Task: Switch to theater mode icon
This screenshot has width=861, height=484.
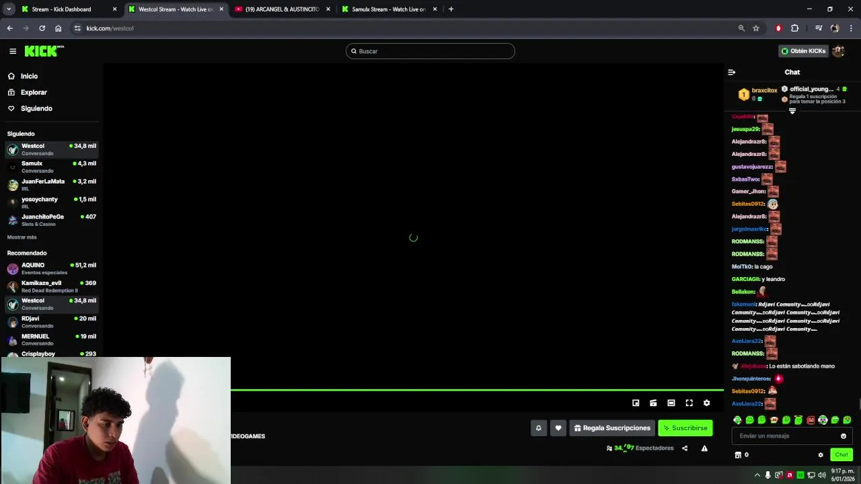Action: click(x=671, y=403)
